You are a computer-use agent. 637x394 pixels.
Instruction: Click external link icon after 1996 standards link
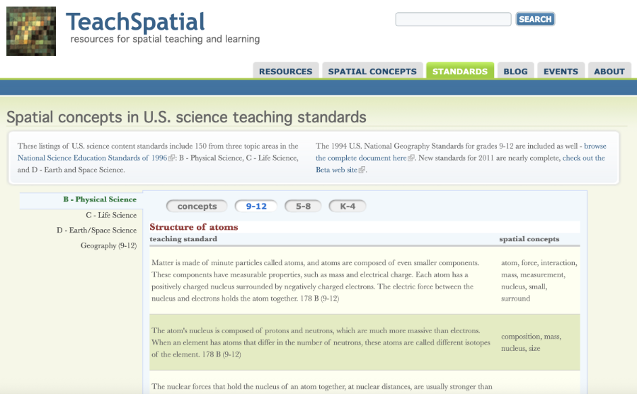point(172,158)
